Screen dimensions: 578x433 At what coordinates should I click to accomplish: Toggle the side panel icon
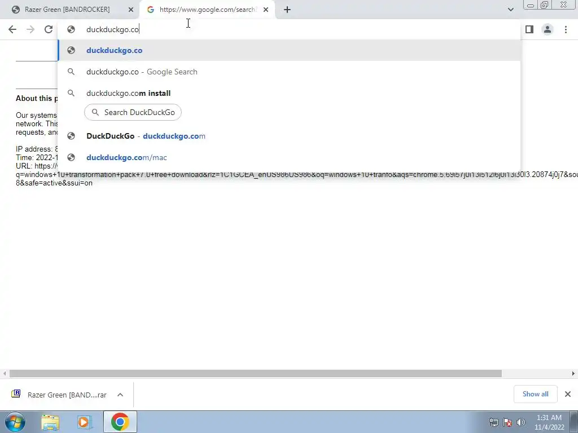pyautogui.click(x=529, y=29)
